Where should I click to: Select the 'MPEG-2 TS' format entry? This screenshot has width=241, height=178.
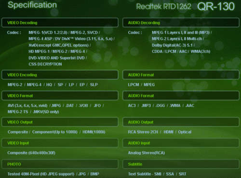(18, 112)
